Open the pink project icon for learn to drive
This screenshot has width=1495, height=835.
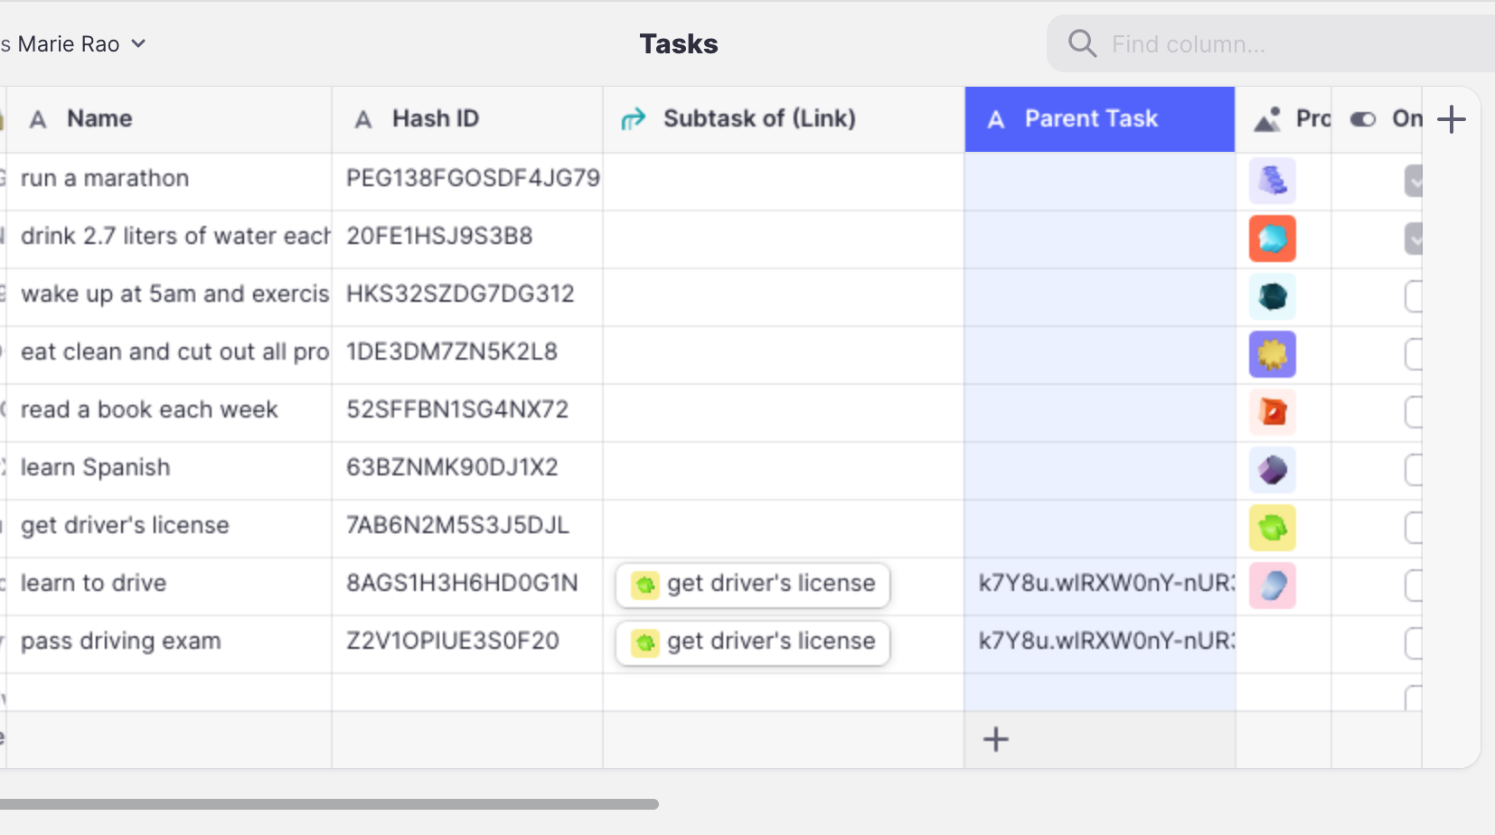click(x=1272, y=586)
